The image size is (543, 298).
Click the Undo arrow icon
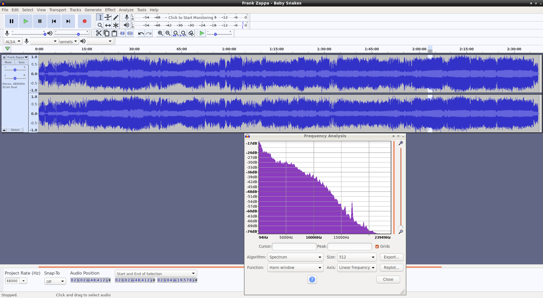click(x=141, y=33)
